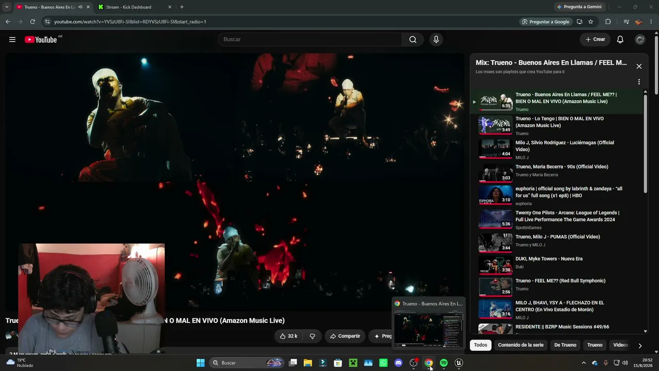Open Chrome three-dot menu

651,22
